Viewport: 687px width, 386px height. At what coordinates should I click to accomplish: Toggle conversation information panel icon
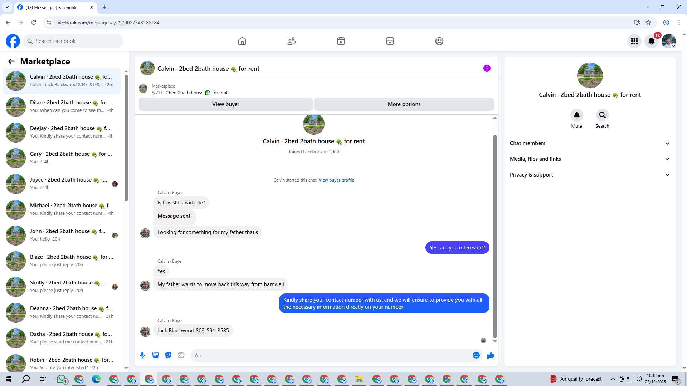click(487, 68)
